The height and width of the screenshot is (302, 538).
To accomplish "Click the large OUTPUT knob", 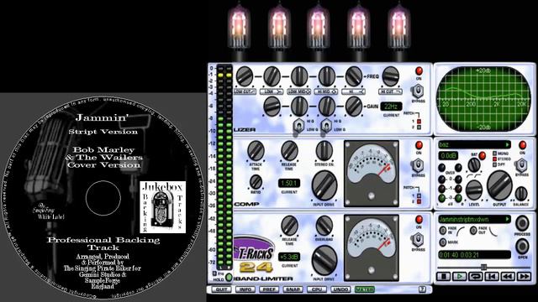I will point(499,185).
